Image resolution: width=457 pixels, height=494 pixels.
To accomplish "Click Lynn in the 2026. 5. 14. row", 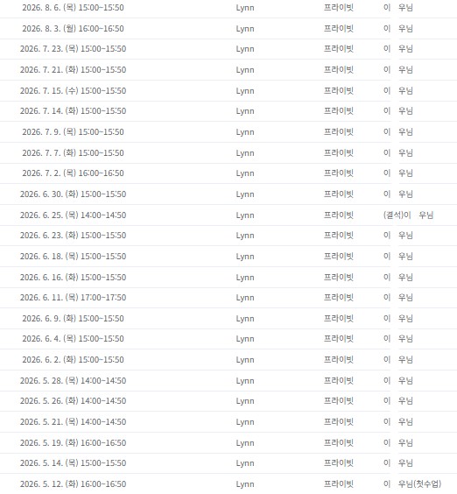I will point(245,463).
